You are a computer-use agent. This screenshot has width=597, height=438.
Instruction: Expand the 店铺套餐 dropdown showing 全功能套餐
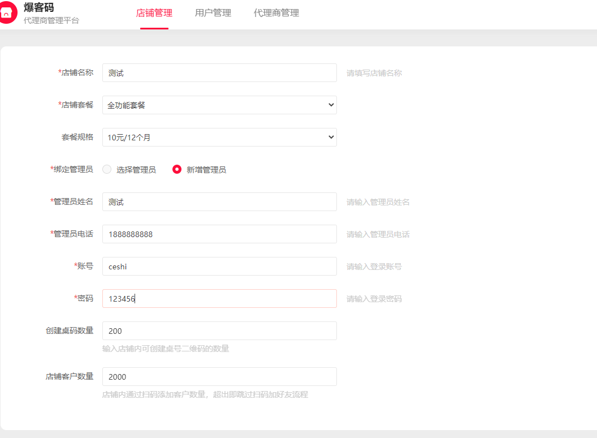(219, 105)
